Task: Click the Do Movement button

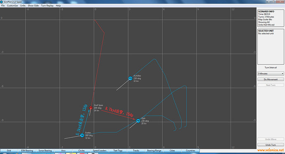Action: click(271, 79)
